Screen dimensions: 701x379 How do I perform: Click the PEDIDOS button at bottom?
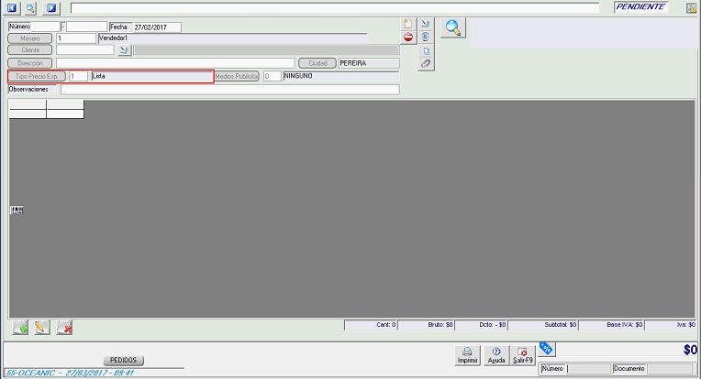(x=122, y=361)
